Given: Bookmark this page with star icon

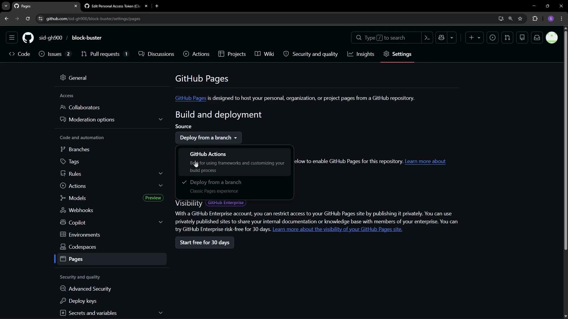Looking at the screenshot, I should pyautogui.click(x=520, y=19).
